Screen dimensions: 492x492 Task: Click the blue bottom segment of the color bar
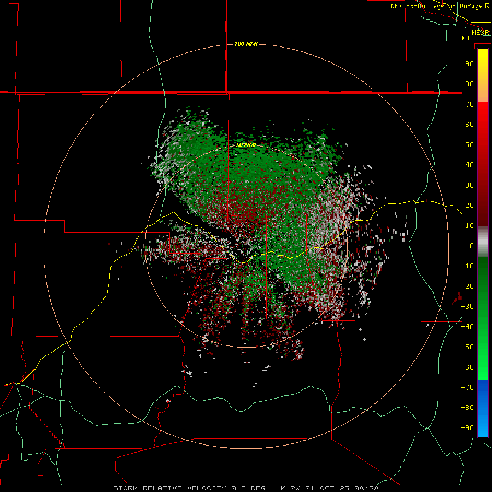[x=483, y=409]
